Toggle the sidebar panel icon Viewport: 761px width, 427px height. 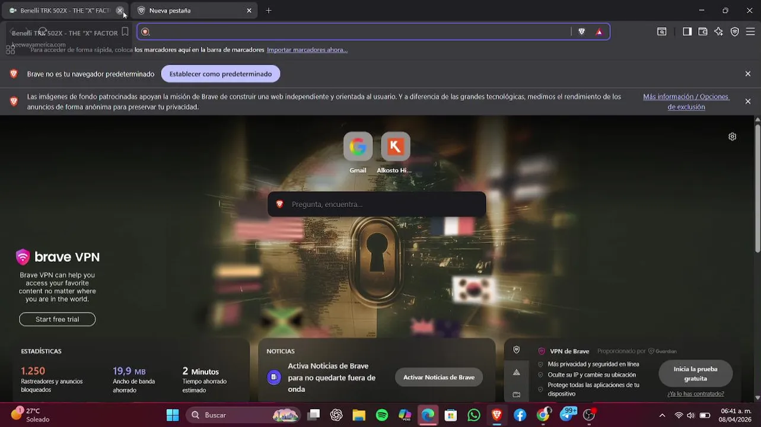(x=687, y=32)
